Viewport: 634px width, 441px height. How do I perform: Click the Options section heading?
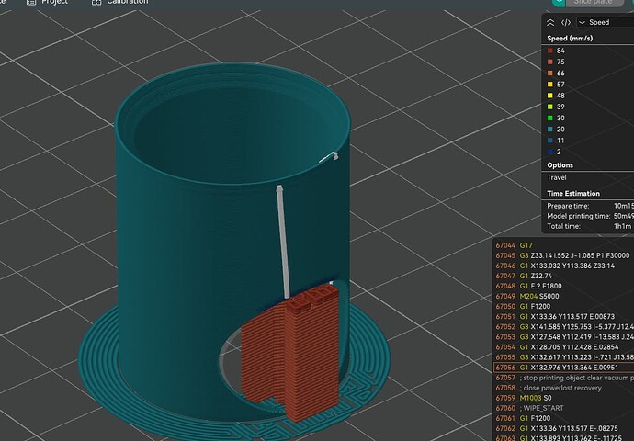[560, 165]
